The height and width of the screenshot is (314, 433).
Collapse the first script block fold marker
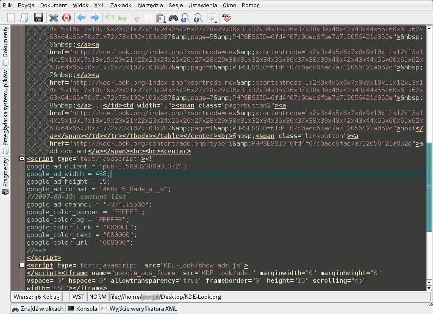click(x=22, y=158)
